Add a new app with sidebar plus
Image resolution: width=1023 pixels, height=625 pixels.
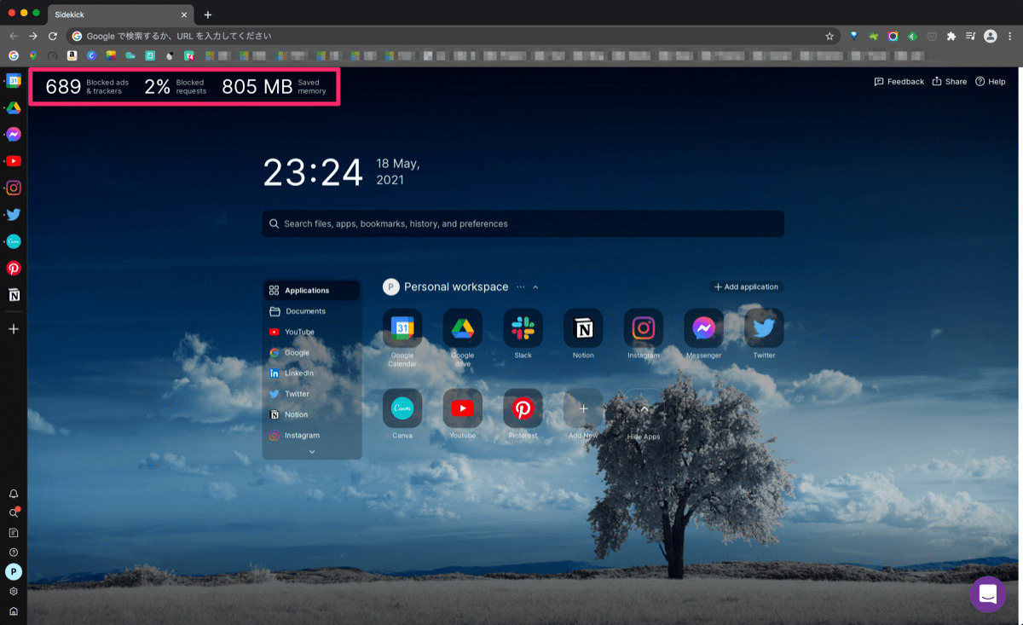[x=14, y=328]
